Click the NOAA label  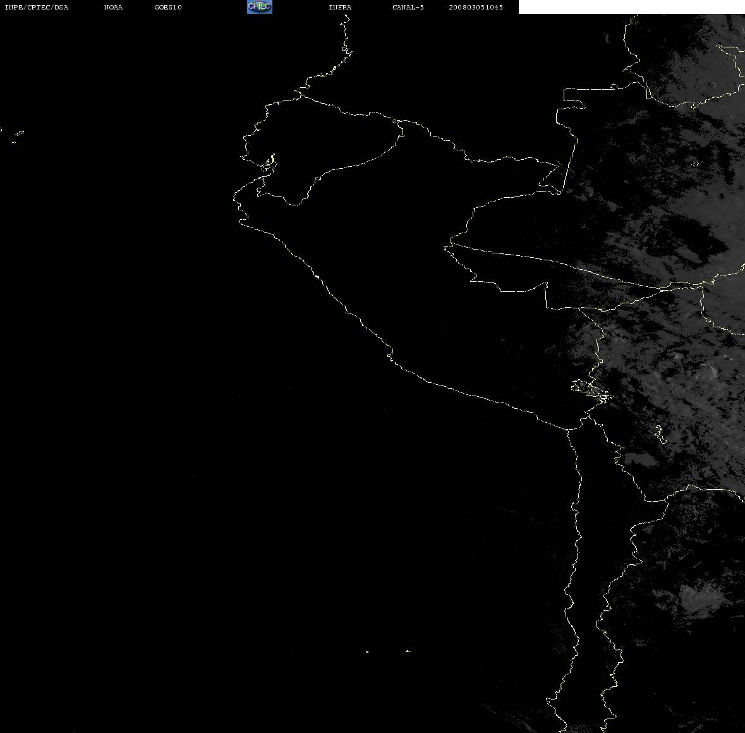coord(113,7)
